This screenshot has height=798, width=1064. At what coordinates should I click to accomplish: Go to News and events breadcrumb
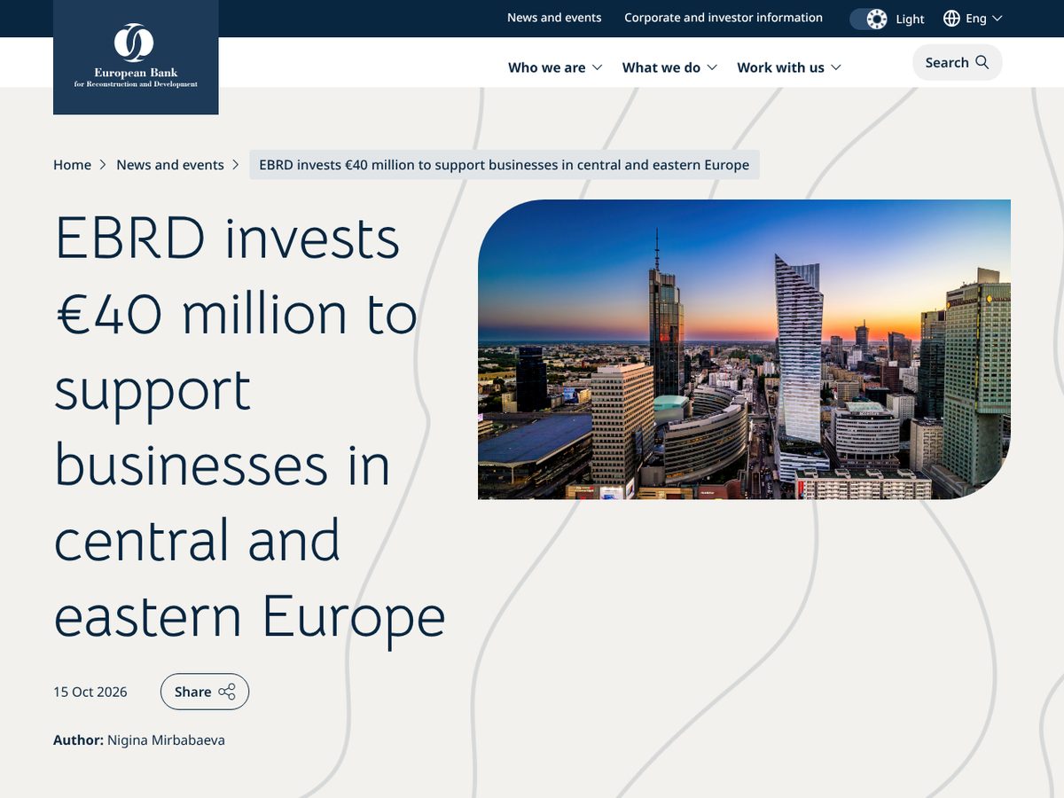170,165
